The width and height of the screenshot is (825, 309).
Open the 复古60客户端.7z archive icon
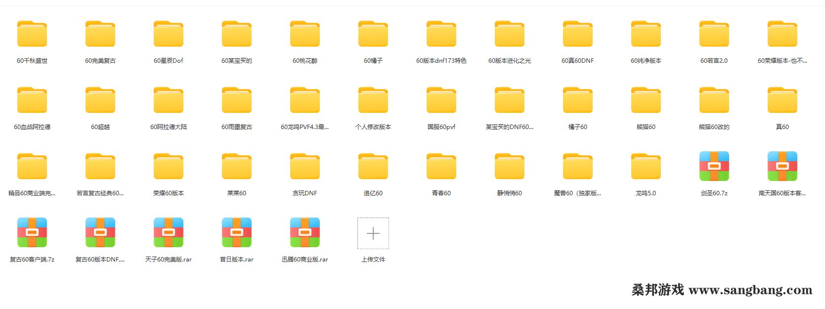[32, 232]
